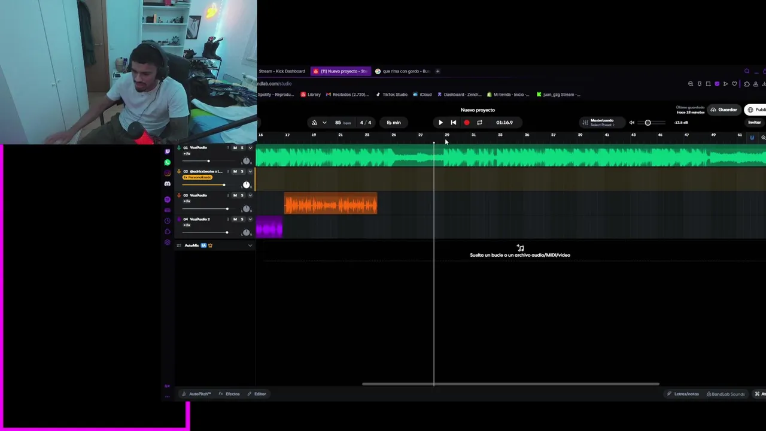Image resolution: width=766 pixels, height=431 pixels.
Task: Expand track 02 chevron
Action: point(250,172)
